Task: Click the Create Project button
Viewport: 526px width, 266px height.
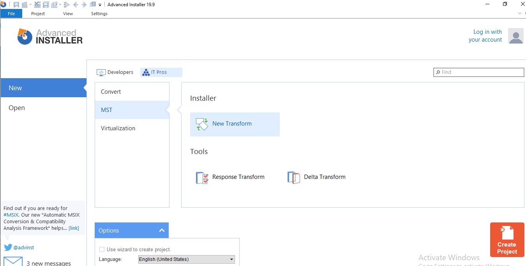Action: coord(507,240)
